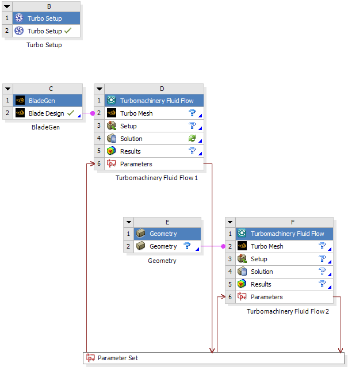Click Results attention-required status icon in system F
Screen dimensions: 348x370
[322, 284]
